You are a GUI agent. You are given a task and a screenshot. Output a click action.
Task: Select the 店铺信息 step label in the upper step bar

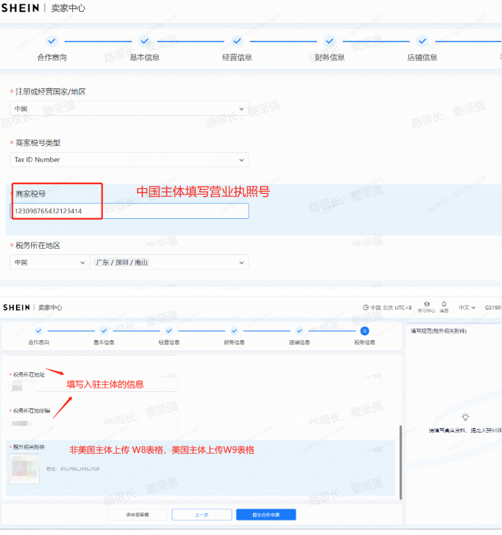coord(423,57)
